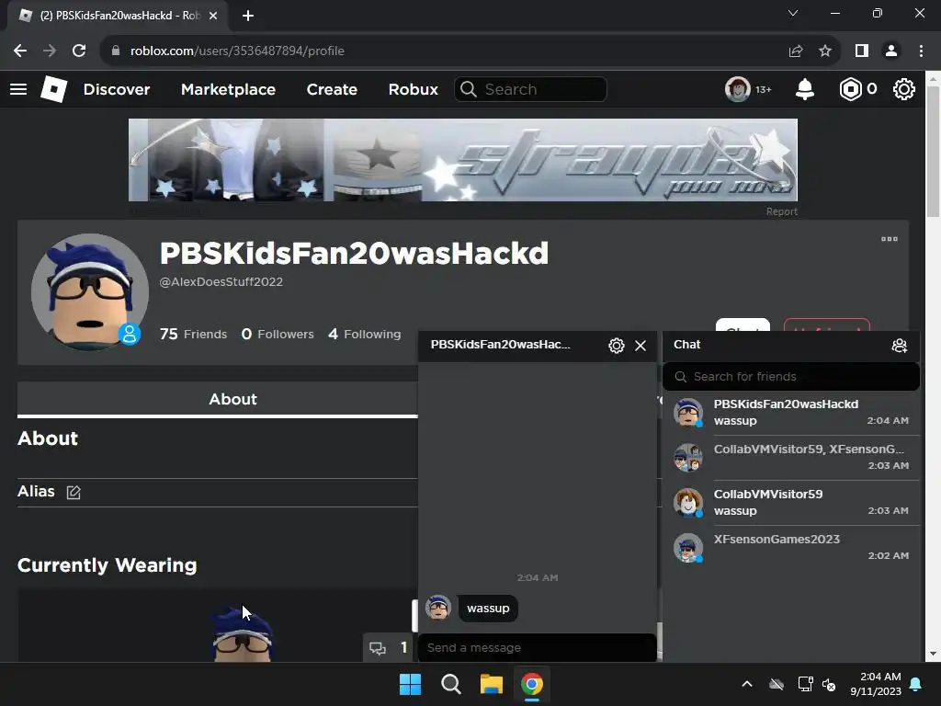This screenshot has height=706, width=941.
Task: View the 4 Following list
Action: coord(364,334)
